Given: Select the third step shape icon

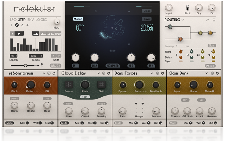Looking at the screenshot, I should [50, 34].
